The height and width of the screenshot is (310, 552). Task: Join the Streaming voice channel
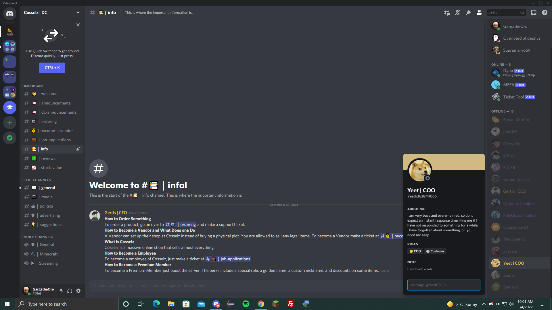pyautogui.click(x=52, y=263)
